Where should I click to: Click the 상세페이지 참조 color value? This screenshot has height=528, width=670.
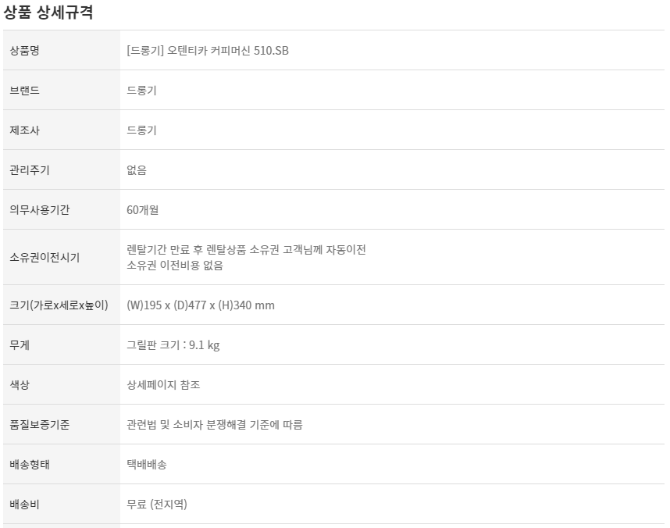(x=163, y=385)
